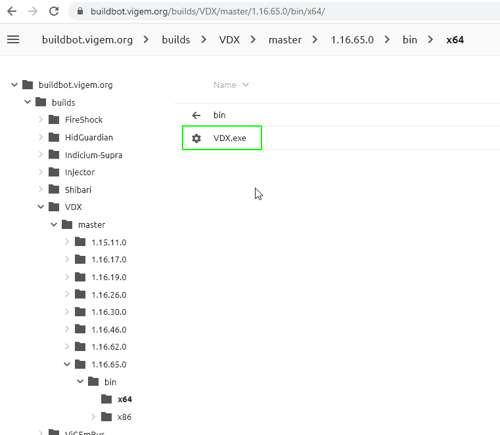Image resolution: width=500 pixels, height=435 pixels.
Task: Open version 1.16.19.0 in the tree
Action: point(108,277)
